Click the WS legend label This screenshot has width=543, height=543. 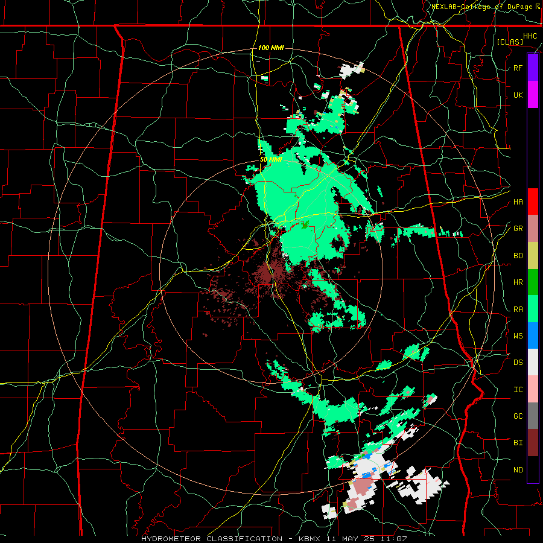coord(518,336)
